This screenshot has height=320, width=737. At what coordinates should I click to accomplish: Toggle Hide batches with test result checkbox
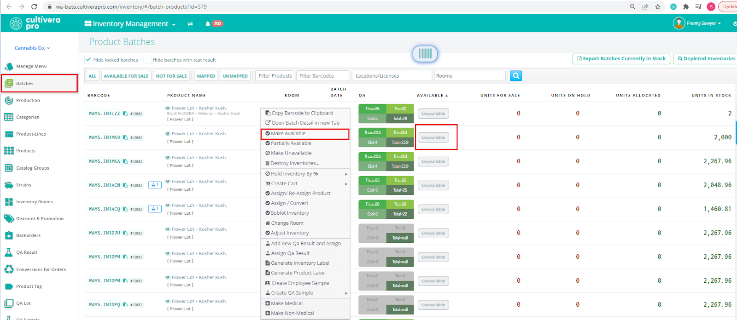tap(147, 60)
